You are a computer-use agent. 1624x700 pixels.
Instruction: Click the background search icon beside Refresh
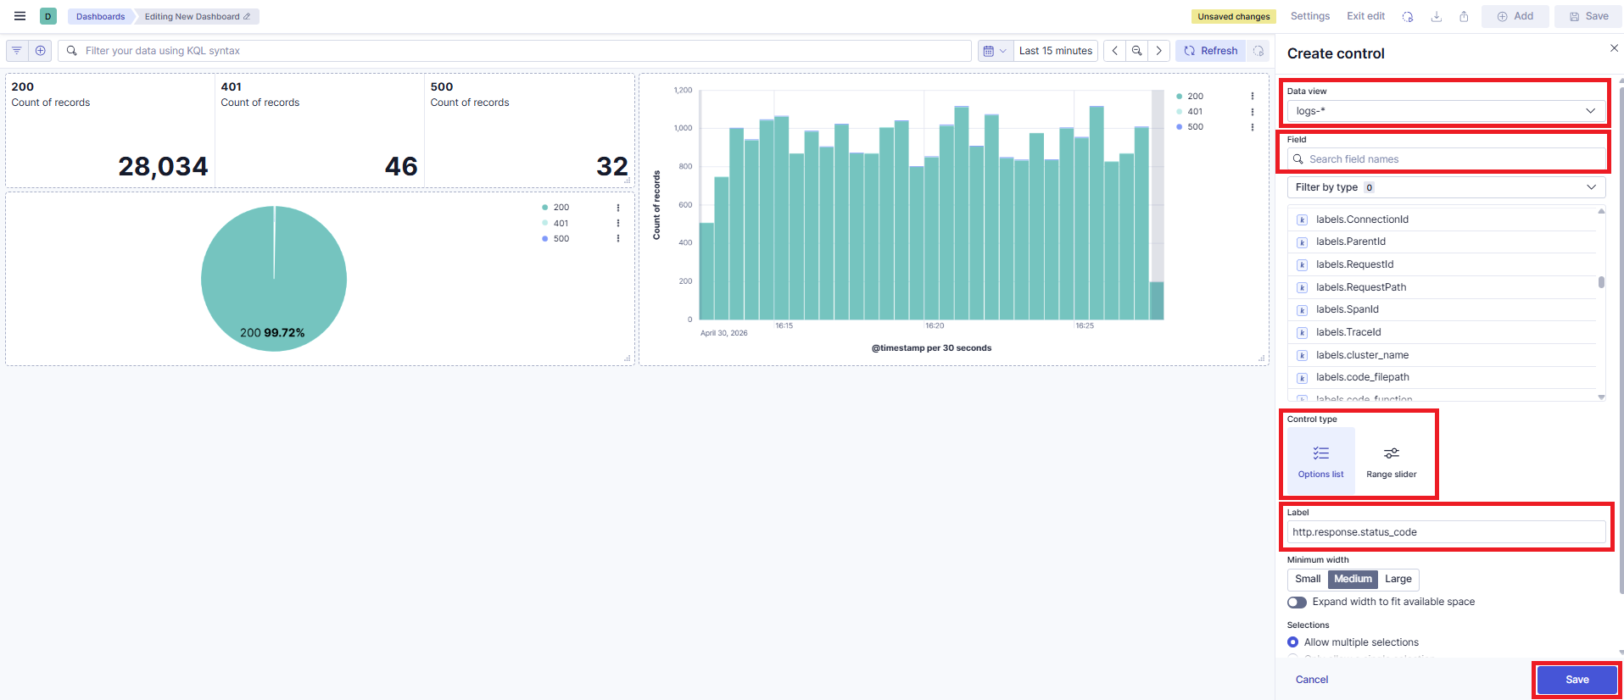1258,51
